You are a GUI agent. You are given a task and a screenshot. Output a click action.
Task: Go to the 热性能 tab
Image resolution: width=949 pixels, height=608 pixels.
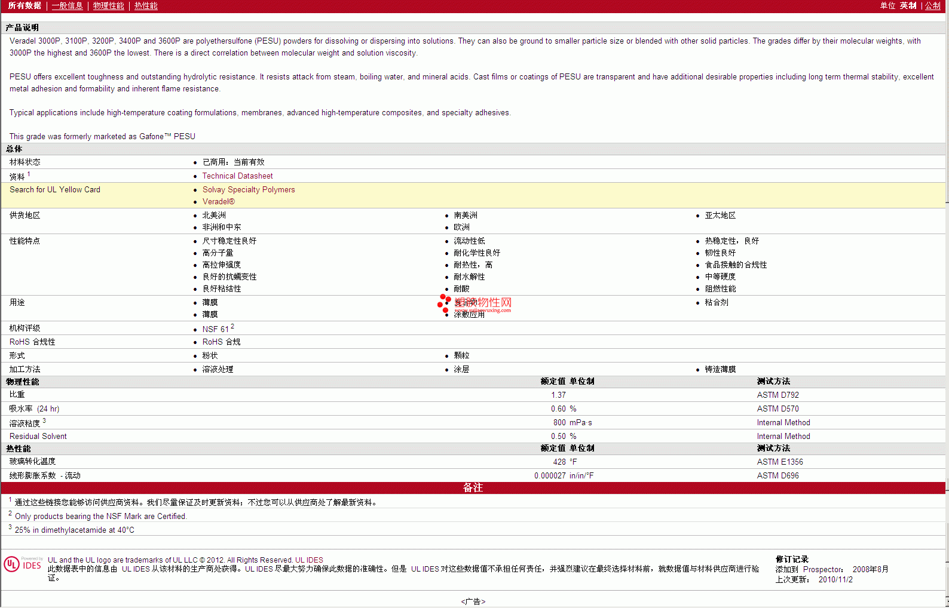tap(146, 5)
